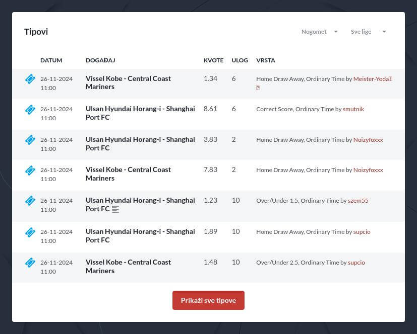Click ticket icon of Meister-Yoda's Vissel Kobe tip
The height and width of the screenshot is (334, 417).
(x=30, y=79)
